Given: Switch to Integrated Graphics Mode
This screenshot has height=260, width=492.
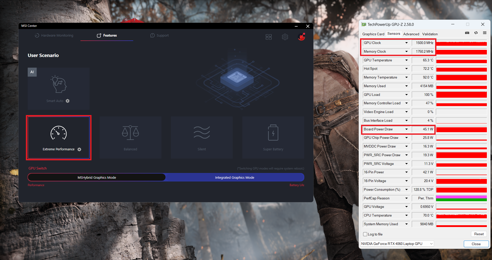Looking at the screenshot, I should click(x=234, y=177).
